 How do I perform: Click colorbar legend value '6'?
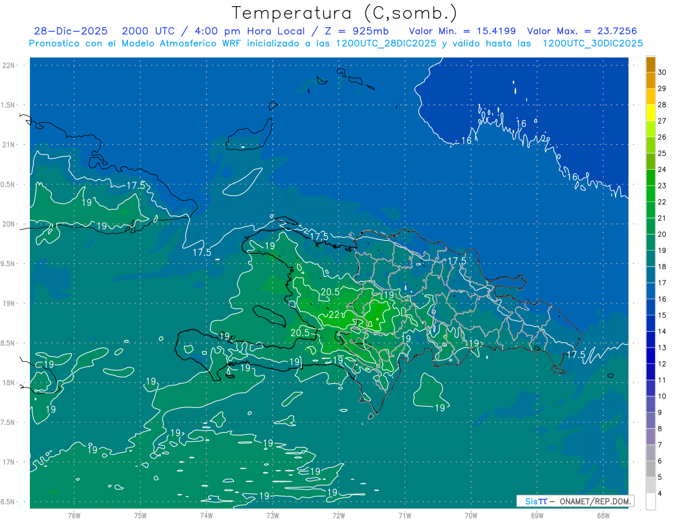pyautogui.click(x=660, y=461)
